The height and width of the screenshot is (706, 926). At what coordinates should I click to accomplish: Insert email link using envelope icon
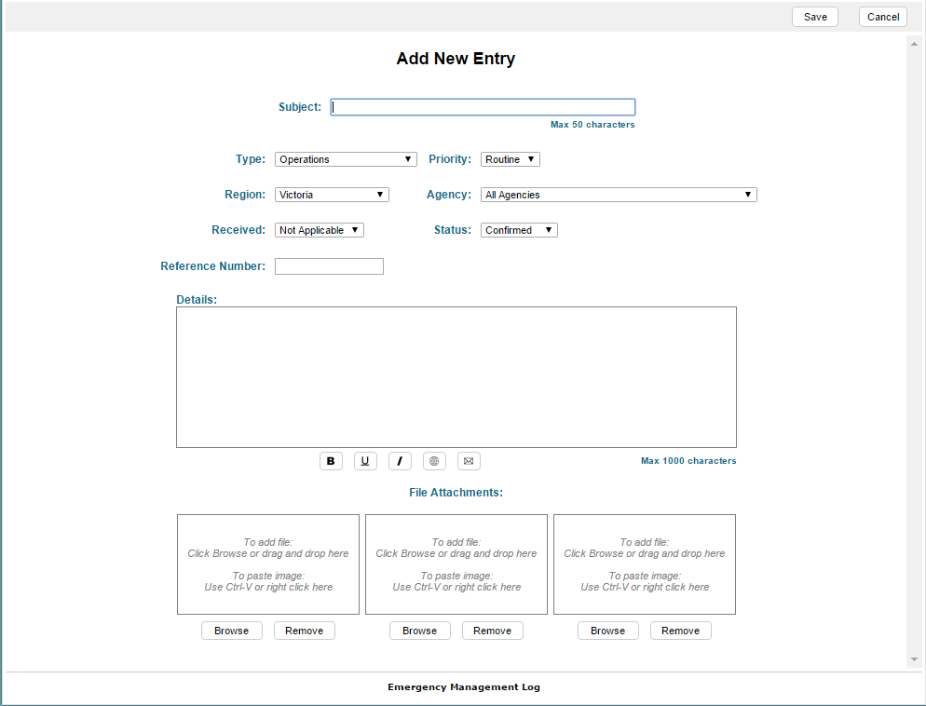(x=469, y=461)
